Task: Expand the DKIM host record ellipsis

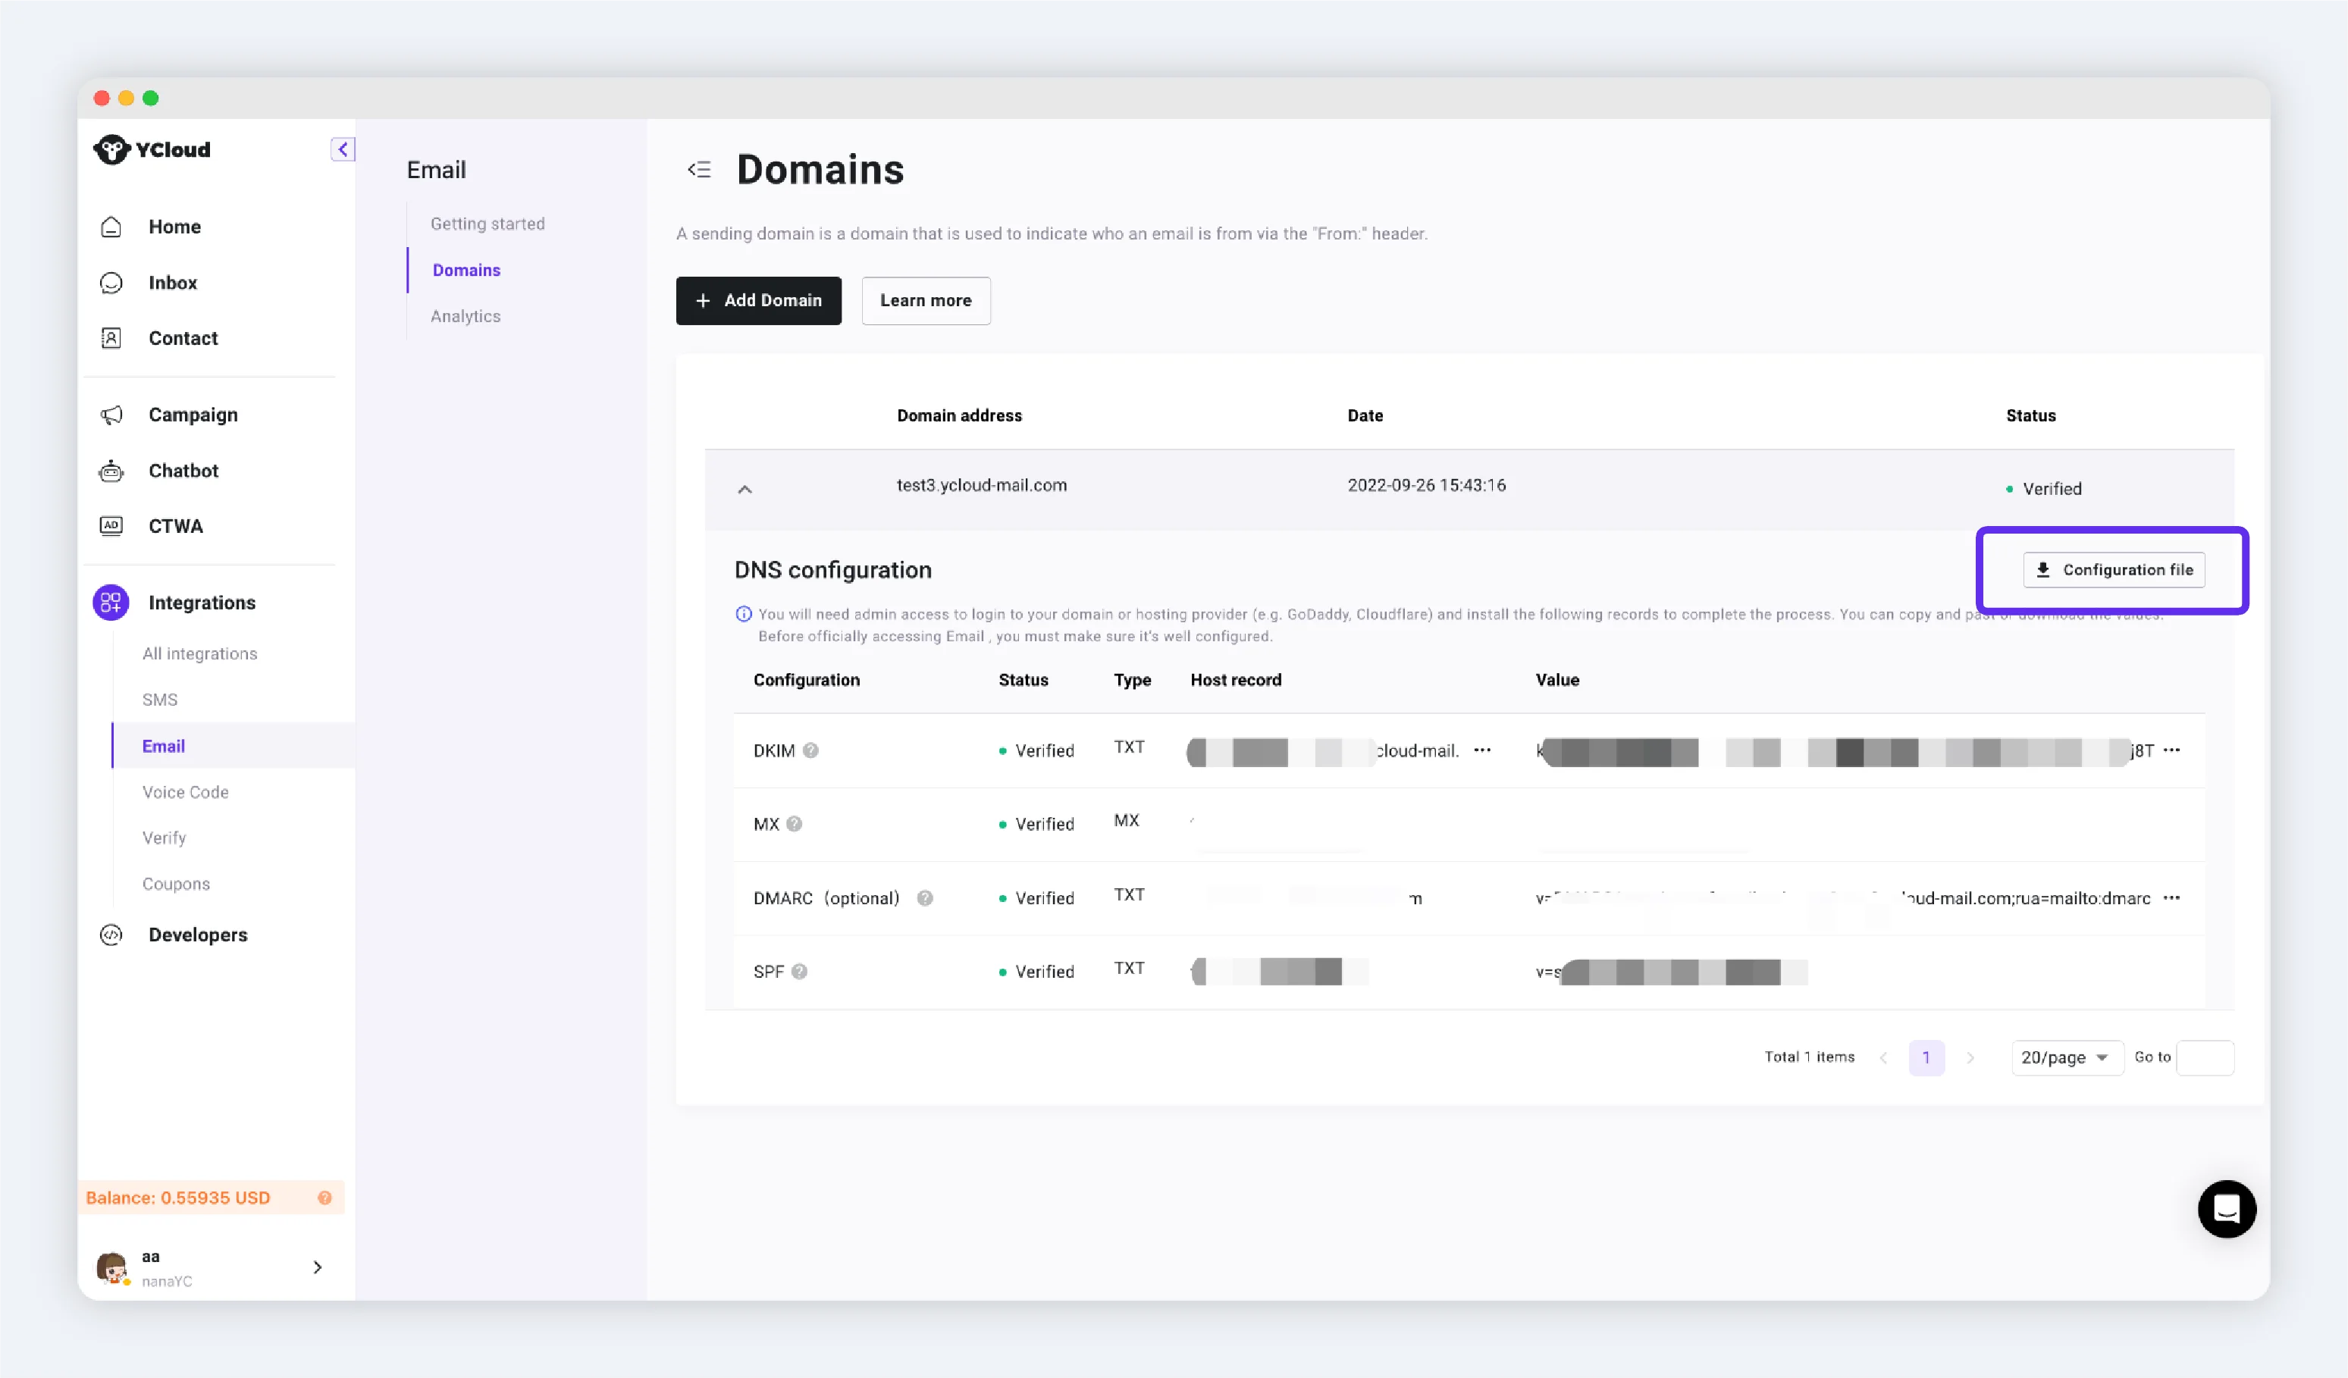Action: pyautogui.click(x=1481, y=750)
